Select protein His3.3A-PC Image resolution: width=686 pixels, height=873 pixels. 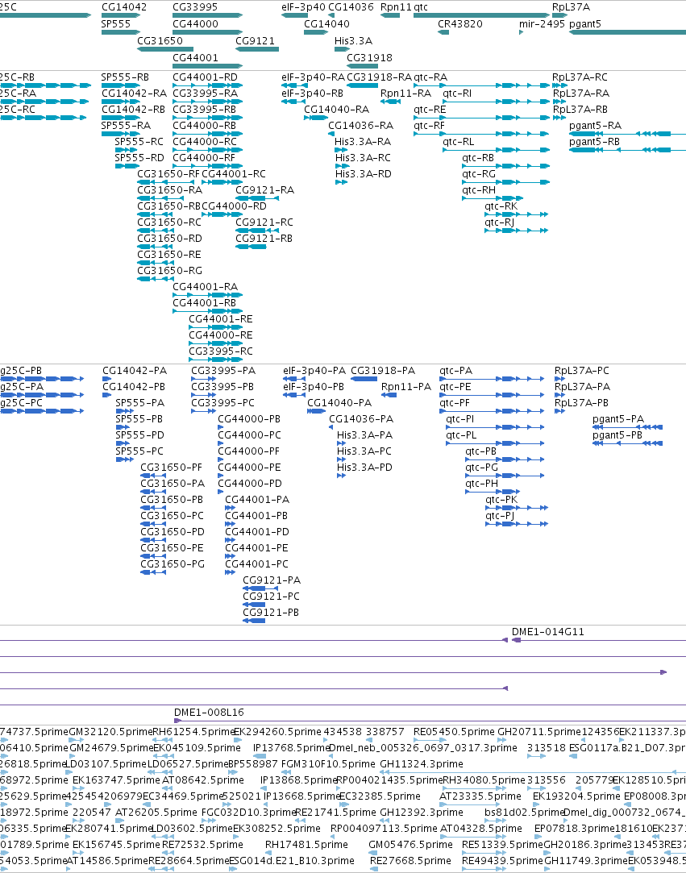click(364, 451)
